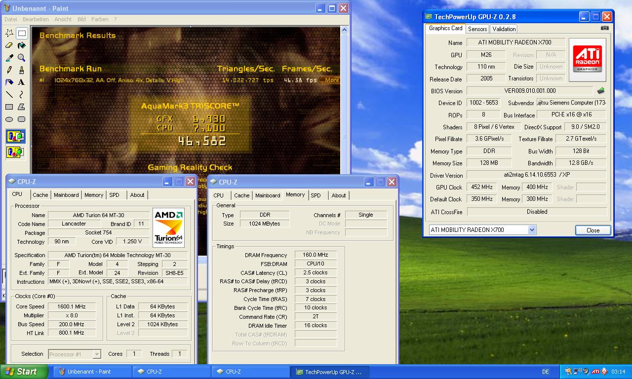Image resolution: width=632 pixels, height=379 pixels.
Task: Select the Free-Form Select tool in Paint
Action: [9, 34]
